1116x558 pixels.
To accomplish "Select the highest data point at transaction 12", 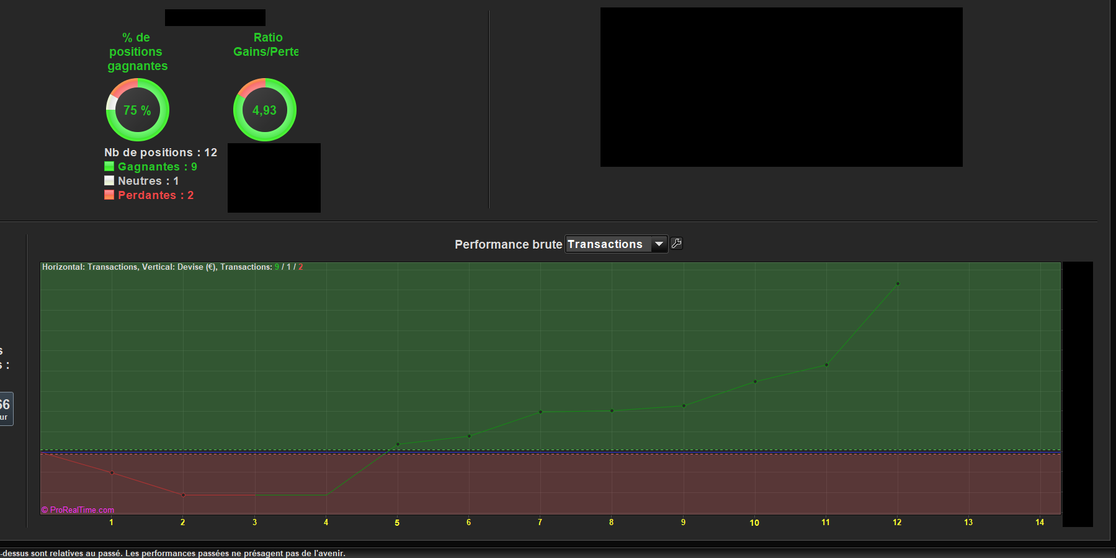I will 898,283.
